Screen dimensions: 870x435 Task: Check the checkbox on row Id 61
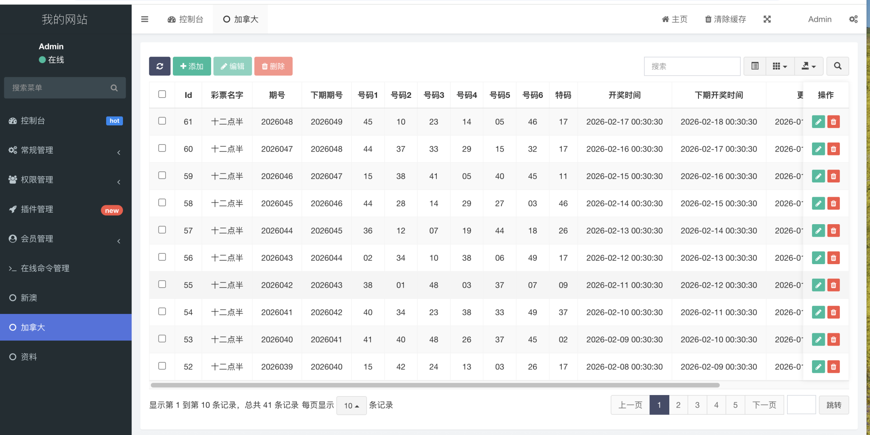(162, 121)
